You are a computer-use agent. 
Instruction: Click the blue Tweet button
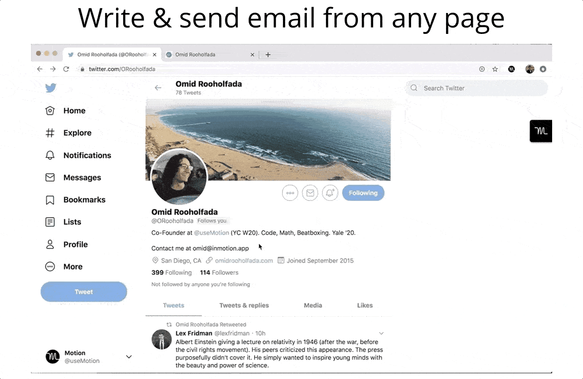[84, 292]
